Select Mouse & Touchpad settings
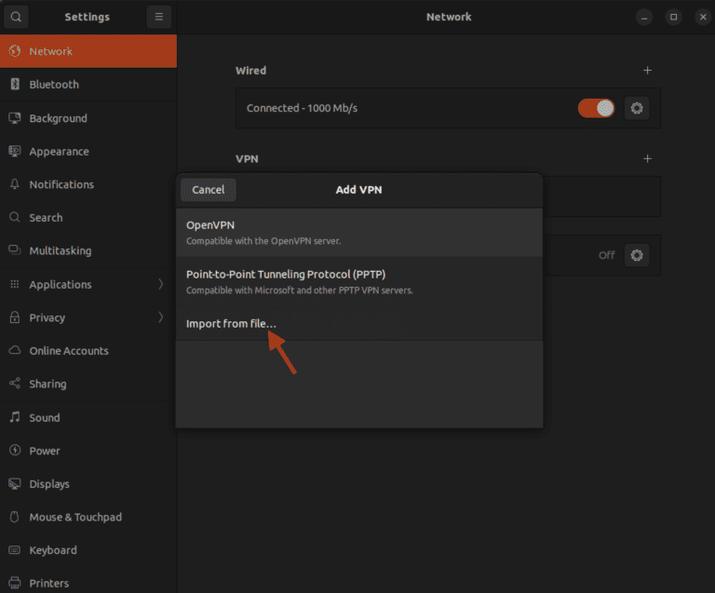 (74, 517)
